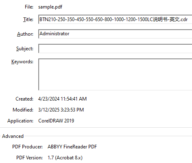Click the ABBYY FineReader PDF producer text
The height and width of the screenshot is (163, 192).
point(72,147)
